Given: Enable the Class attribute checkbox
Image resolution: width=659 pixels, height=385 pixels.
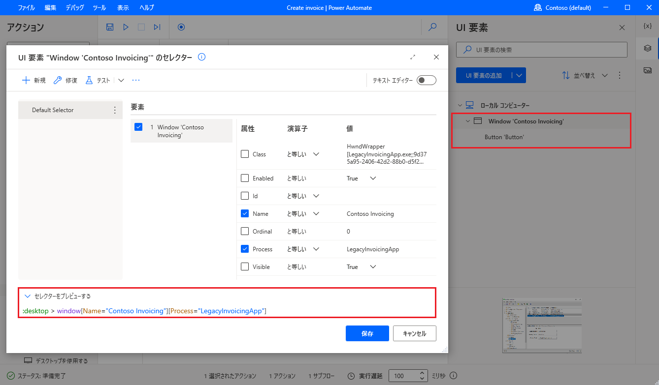Looking at the screenshot, I should [245, 154].
